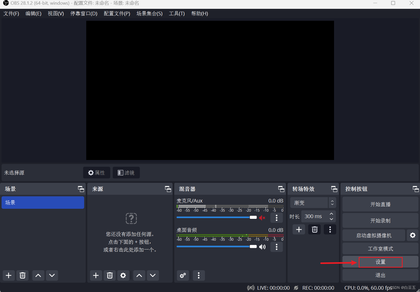This screenshot has width=420, height=292.
Task: Open 桌面音频 options three-dot menu
Action: (x=277, y=247)
